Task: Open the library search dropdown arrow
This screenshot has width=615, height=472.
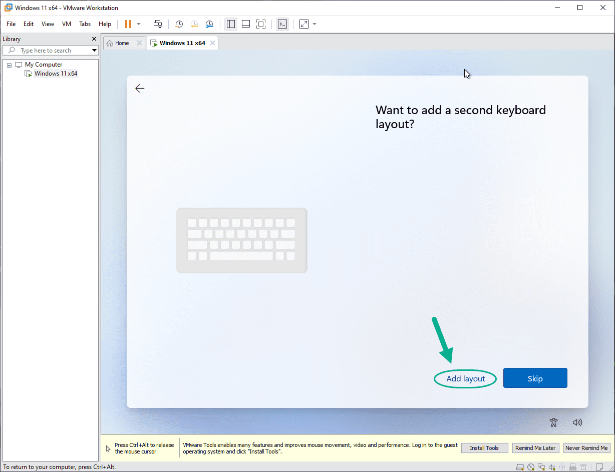Action: point(94,51)
